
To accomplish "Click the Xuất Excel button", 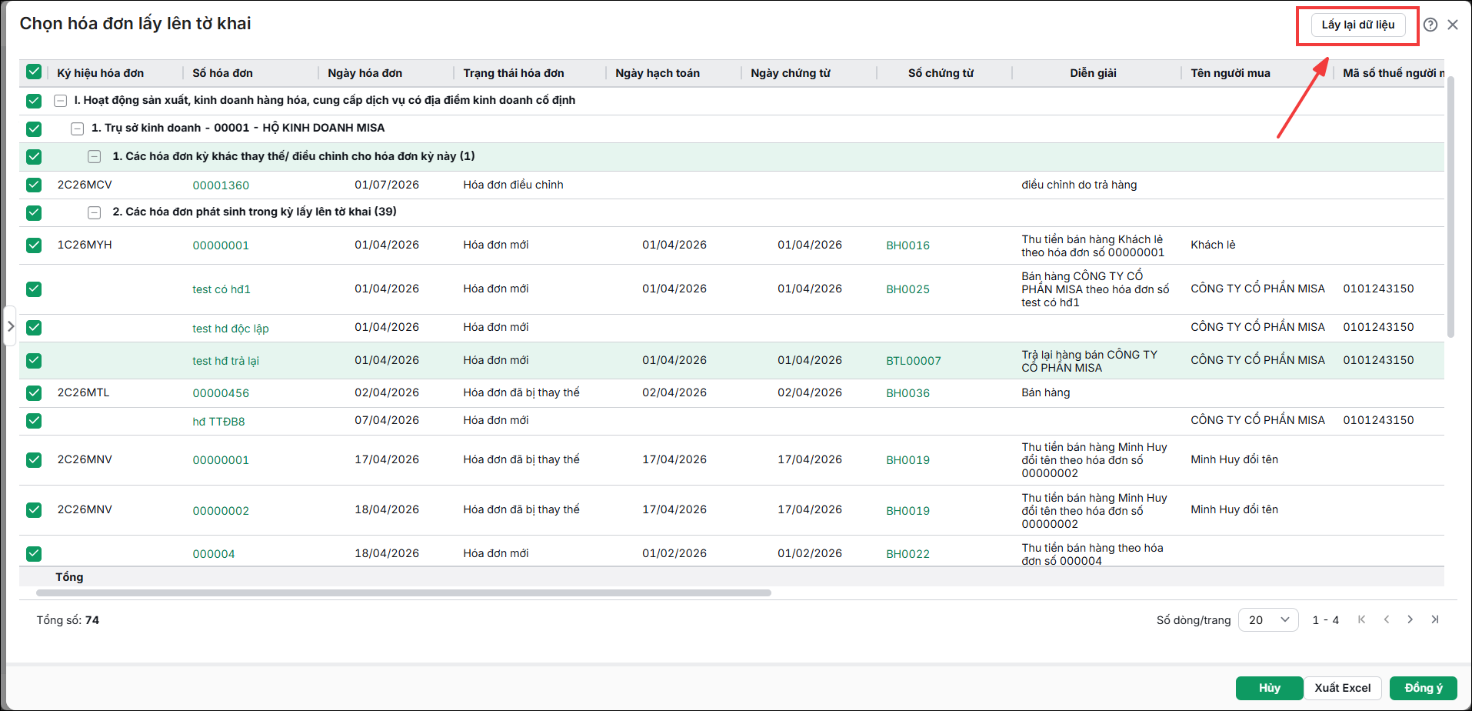I will point(1343,688).
